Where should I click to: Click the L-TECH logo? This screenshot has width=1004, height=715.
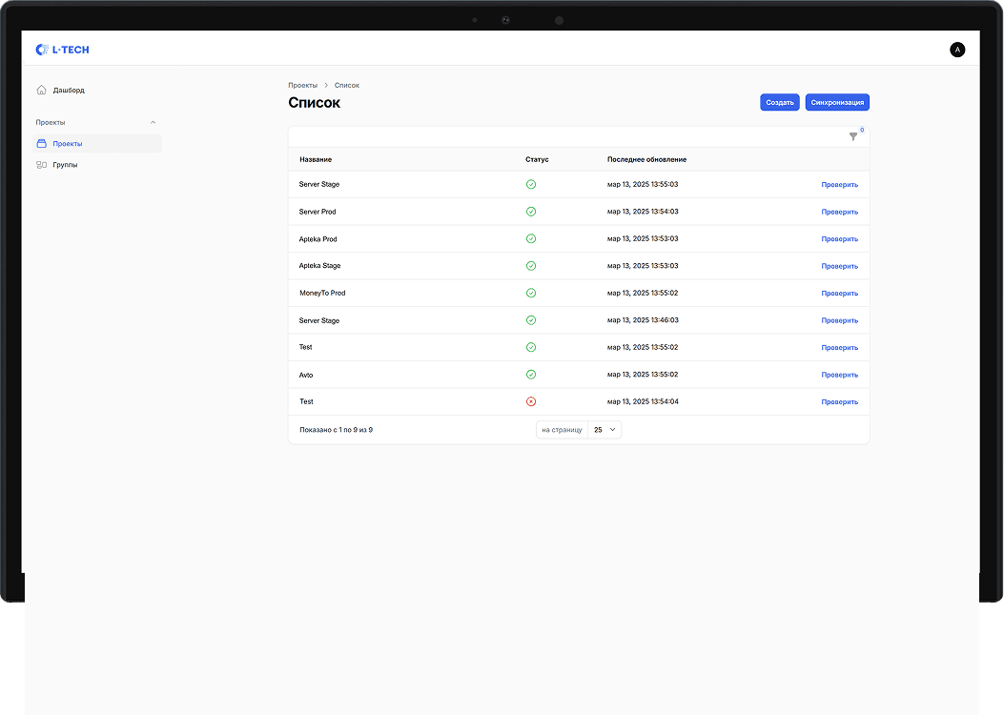(x=62, y=50)
